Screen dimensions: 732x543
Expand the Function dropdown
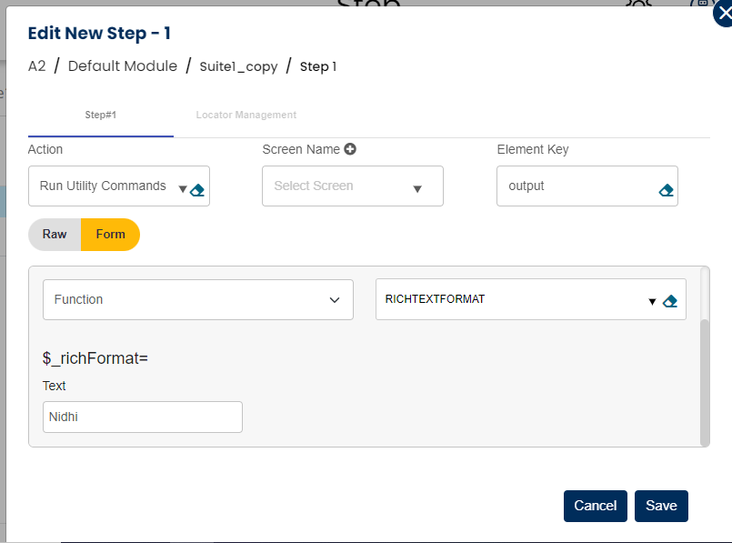[334, 300]
